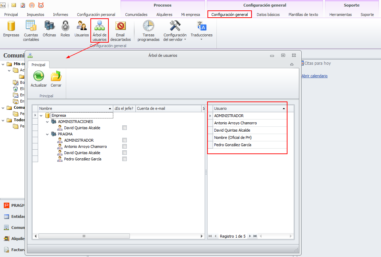Select the ADMINISTRACIONES office node
Viewport: 381px width, 257px height.
75,122
